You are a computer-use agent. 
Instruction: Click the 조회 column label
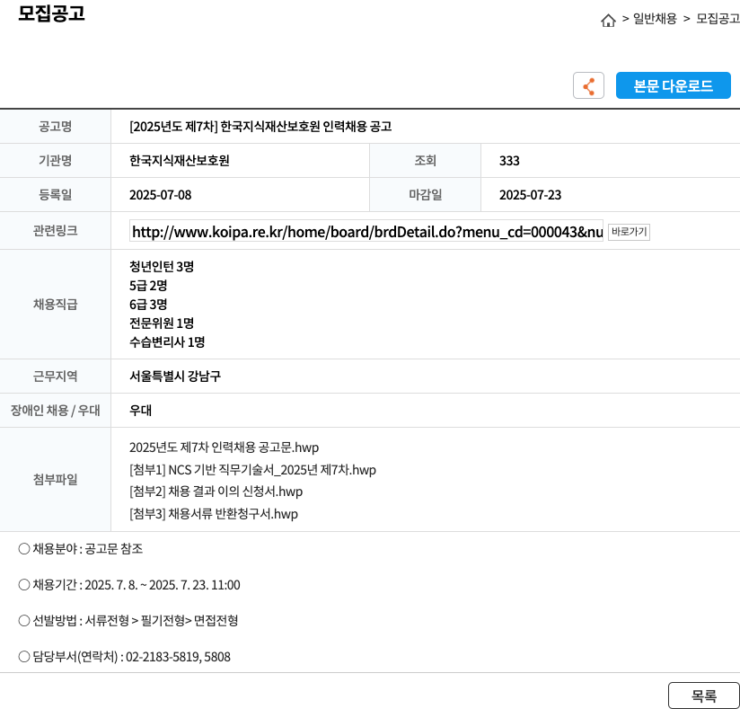coord(425,161)
